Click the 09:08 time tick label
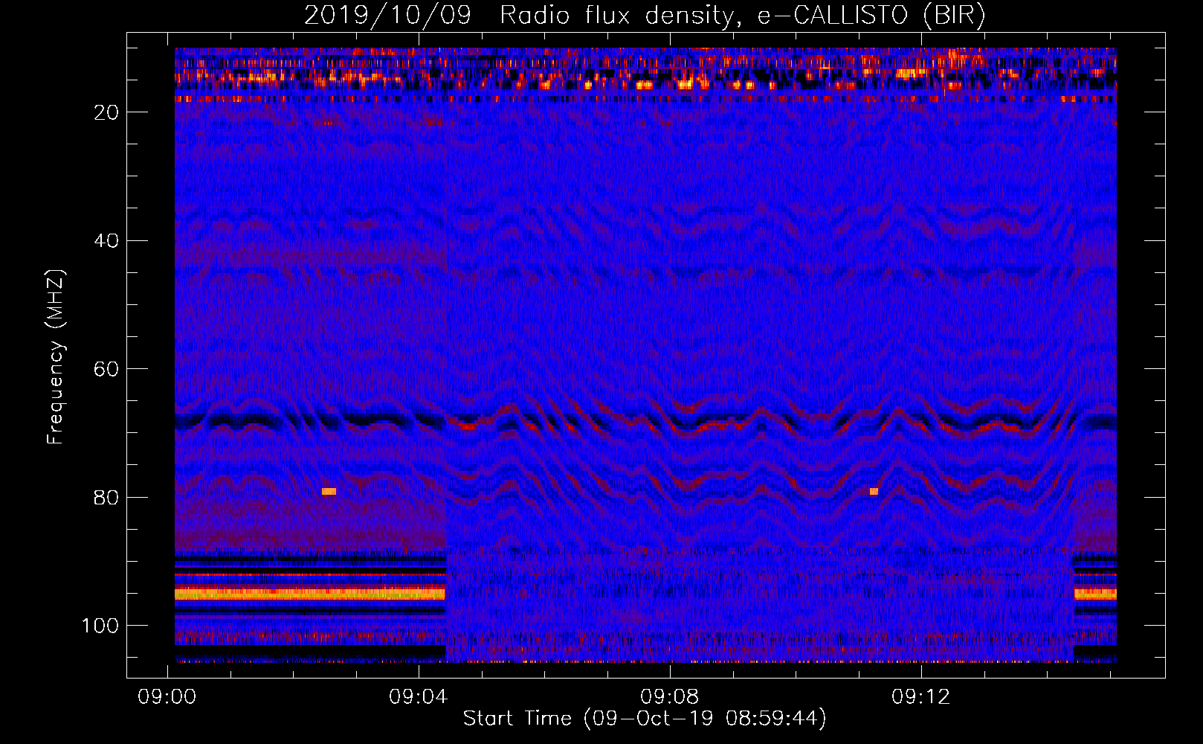The height and width of the screenshot is (744, 1203). [x=670, y=696]
